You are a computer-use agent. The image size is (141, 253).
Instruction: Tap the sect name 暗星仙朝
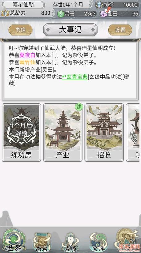pos(23,5)
